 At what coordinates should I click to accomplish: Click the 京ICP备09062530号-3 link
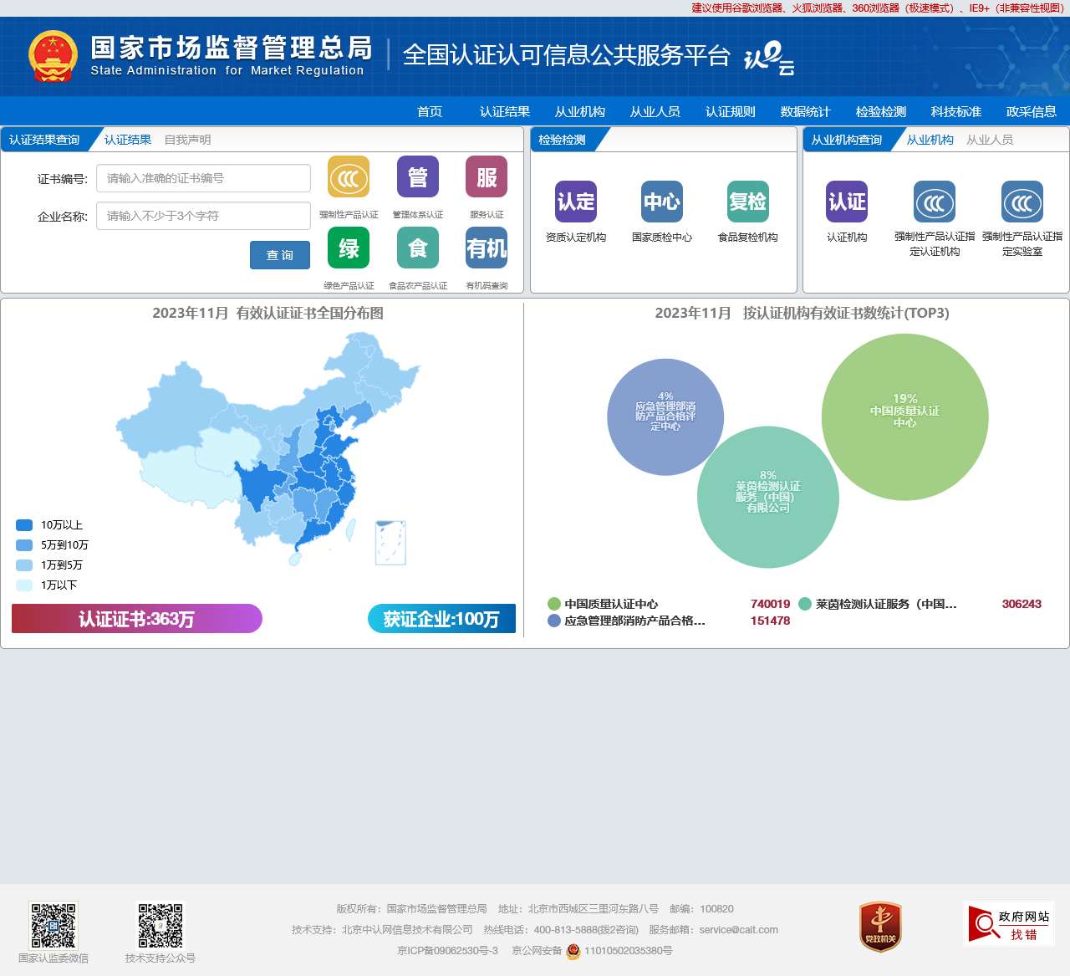click(447, 951)
